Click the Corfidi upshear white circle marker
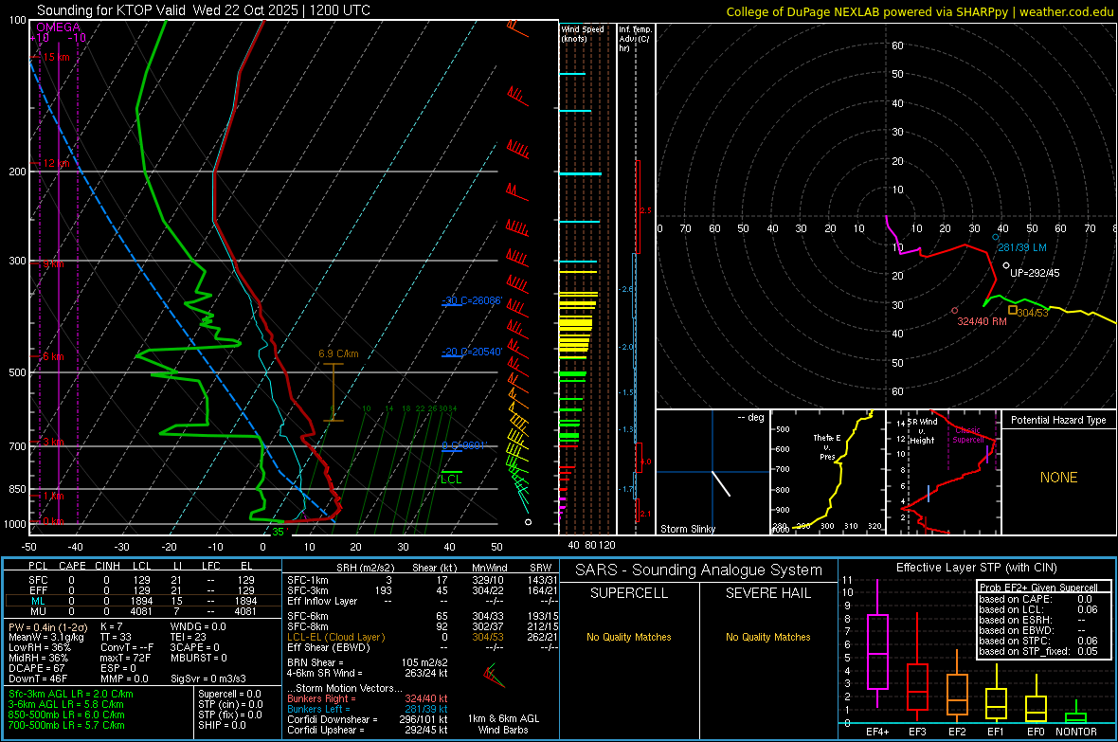 click(1006, 265)
